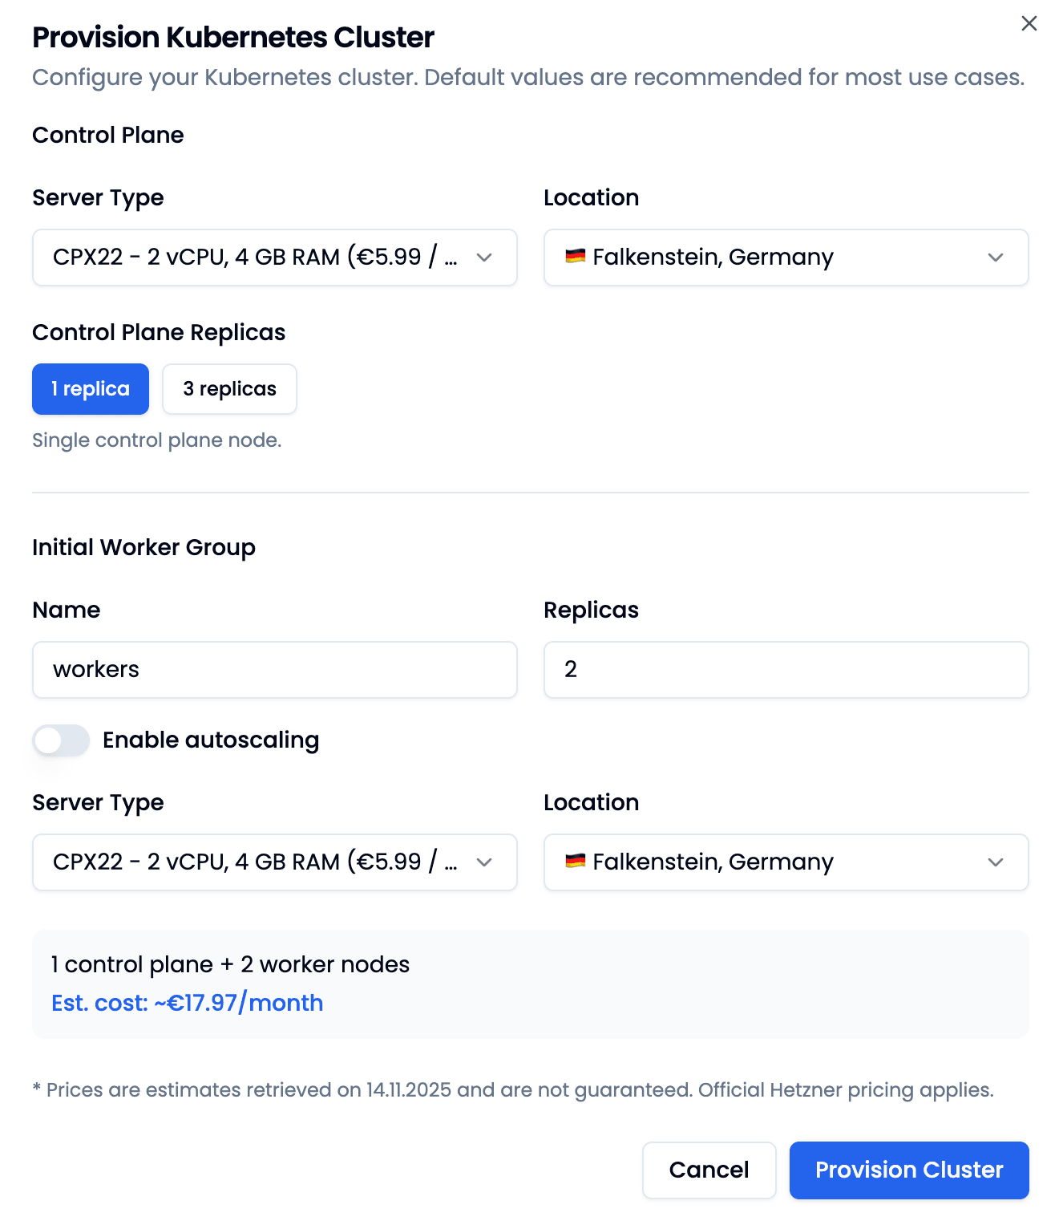Select the 1 replica option
The image size is (1063, 1229).
(x=90, y=388)
